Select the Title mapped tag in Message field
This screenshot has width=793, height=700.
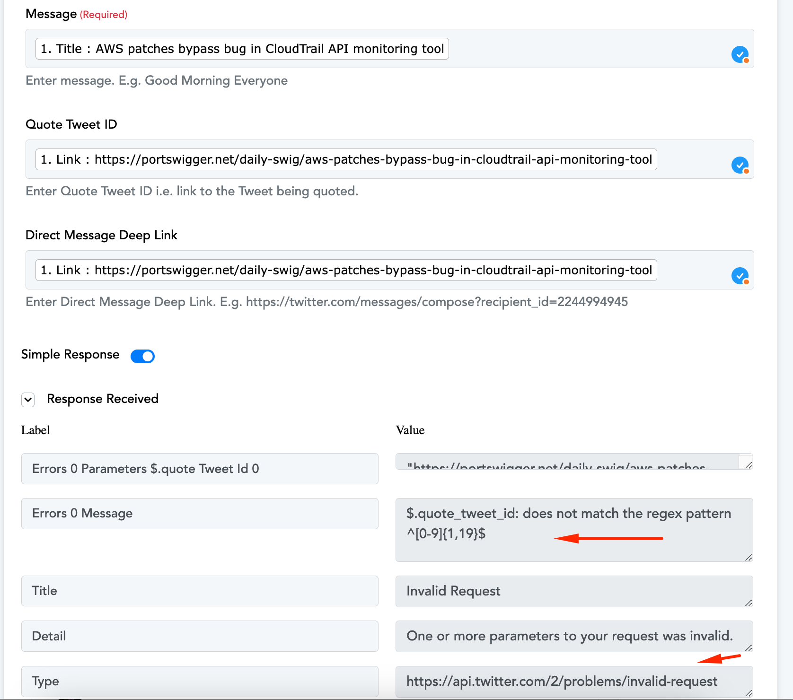242,49
